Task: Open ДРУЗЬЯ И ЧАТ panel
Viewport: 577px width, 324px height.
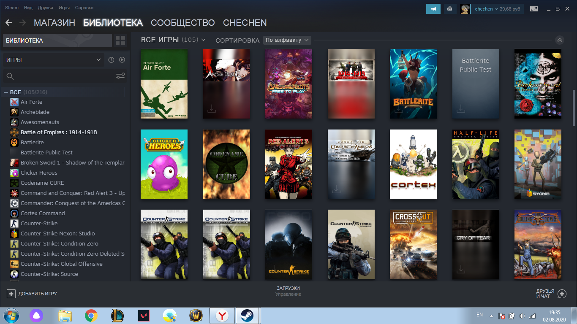Action: point(551,294)
